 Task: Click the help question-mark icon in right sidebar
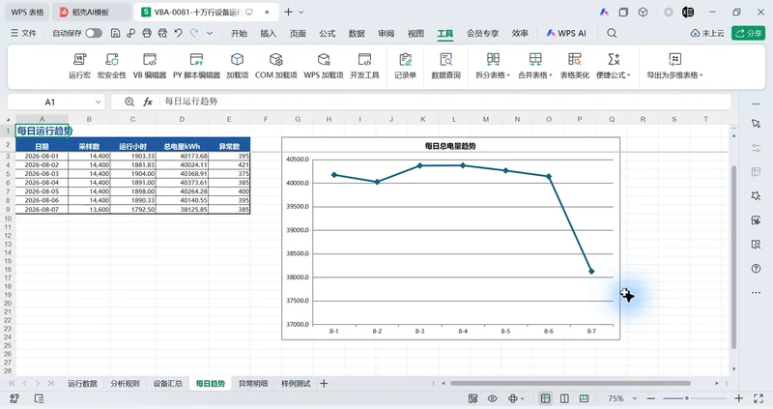756,269
